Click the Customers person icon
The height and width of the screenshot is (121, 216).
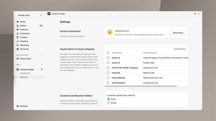click(x=18, y=33)
